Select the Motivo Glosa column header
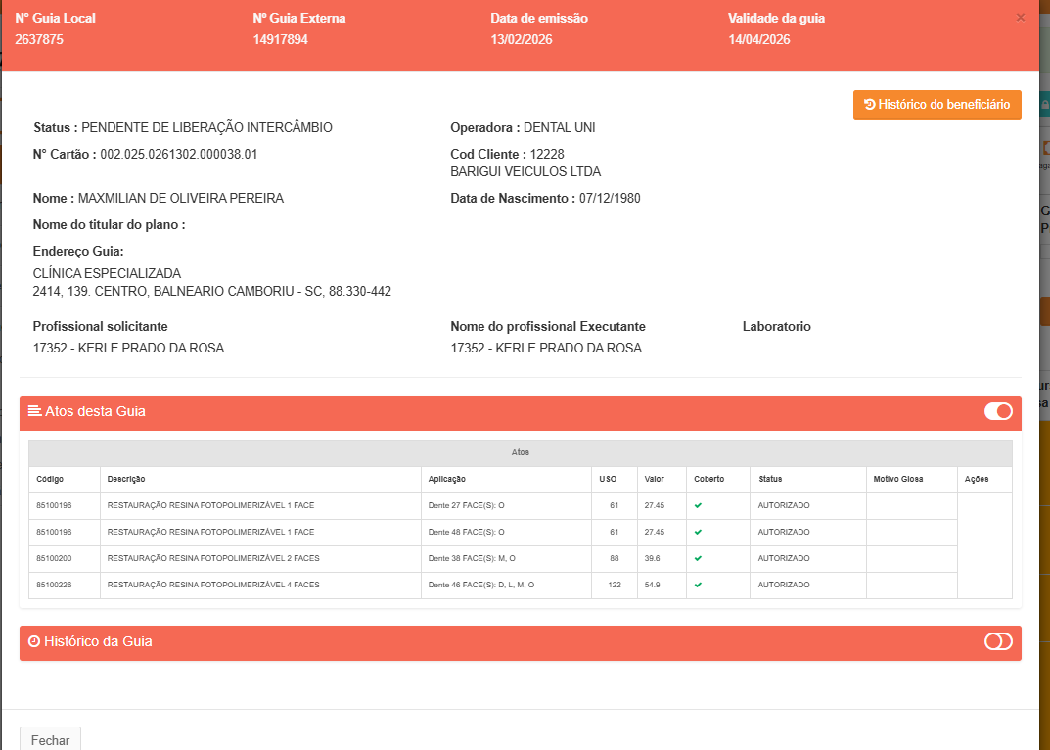This screenshot has width=1050, height=750. (x=898, y=479)
